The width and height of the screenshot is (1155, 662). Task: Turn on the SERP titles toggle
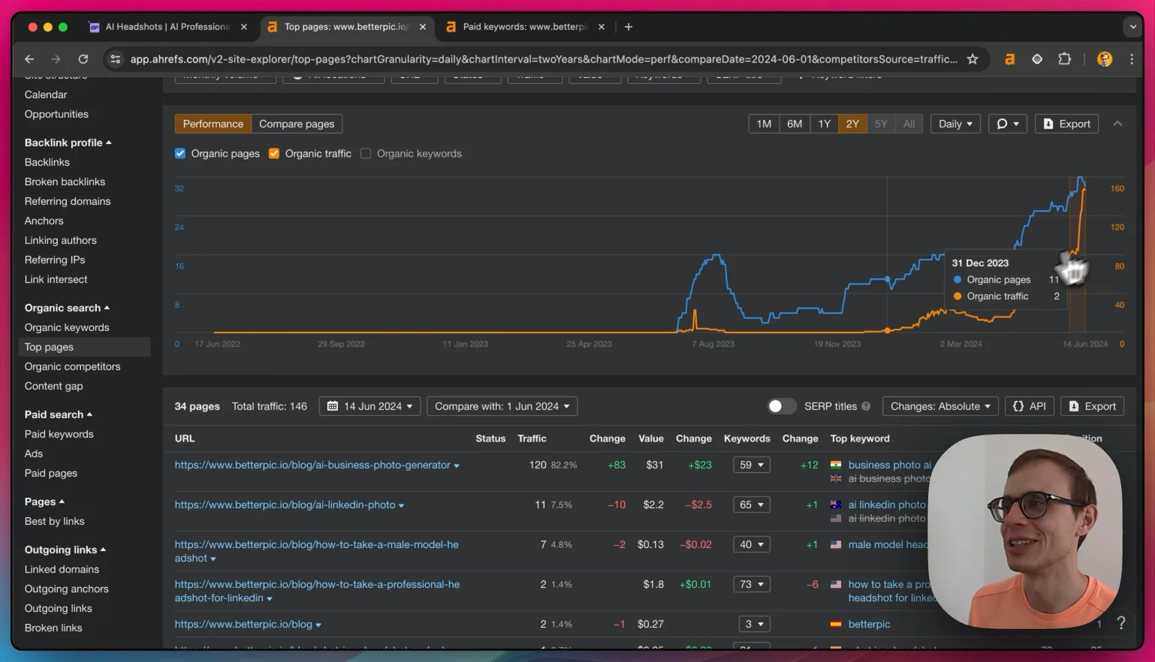coord(781,406)
